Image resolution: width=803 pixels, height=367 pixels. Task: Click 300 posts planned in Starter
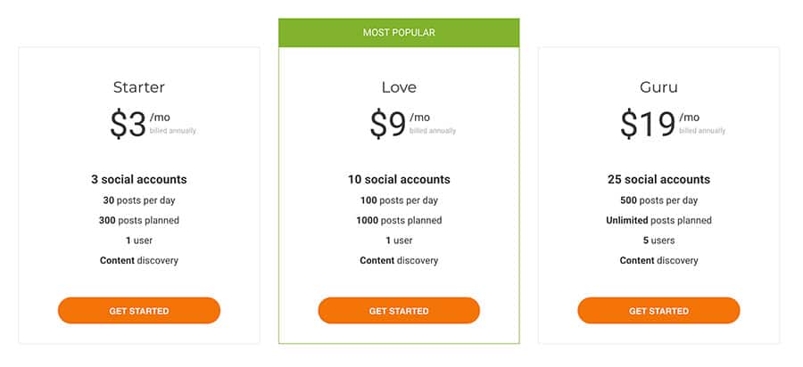coord(139,220)
